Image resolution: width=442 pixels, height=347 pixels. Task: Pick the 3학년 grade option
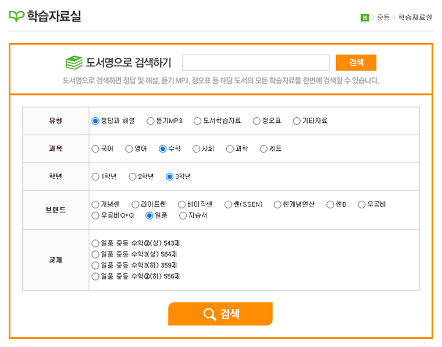169,176
